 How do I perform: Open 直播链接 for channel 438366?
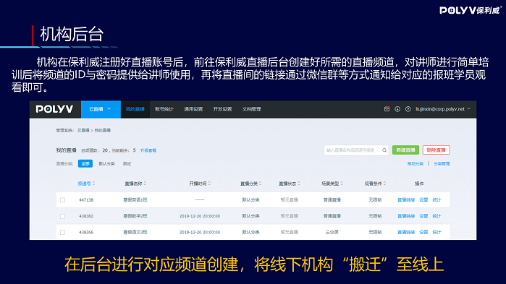pyautogui.click(x=406, y=232)
